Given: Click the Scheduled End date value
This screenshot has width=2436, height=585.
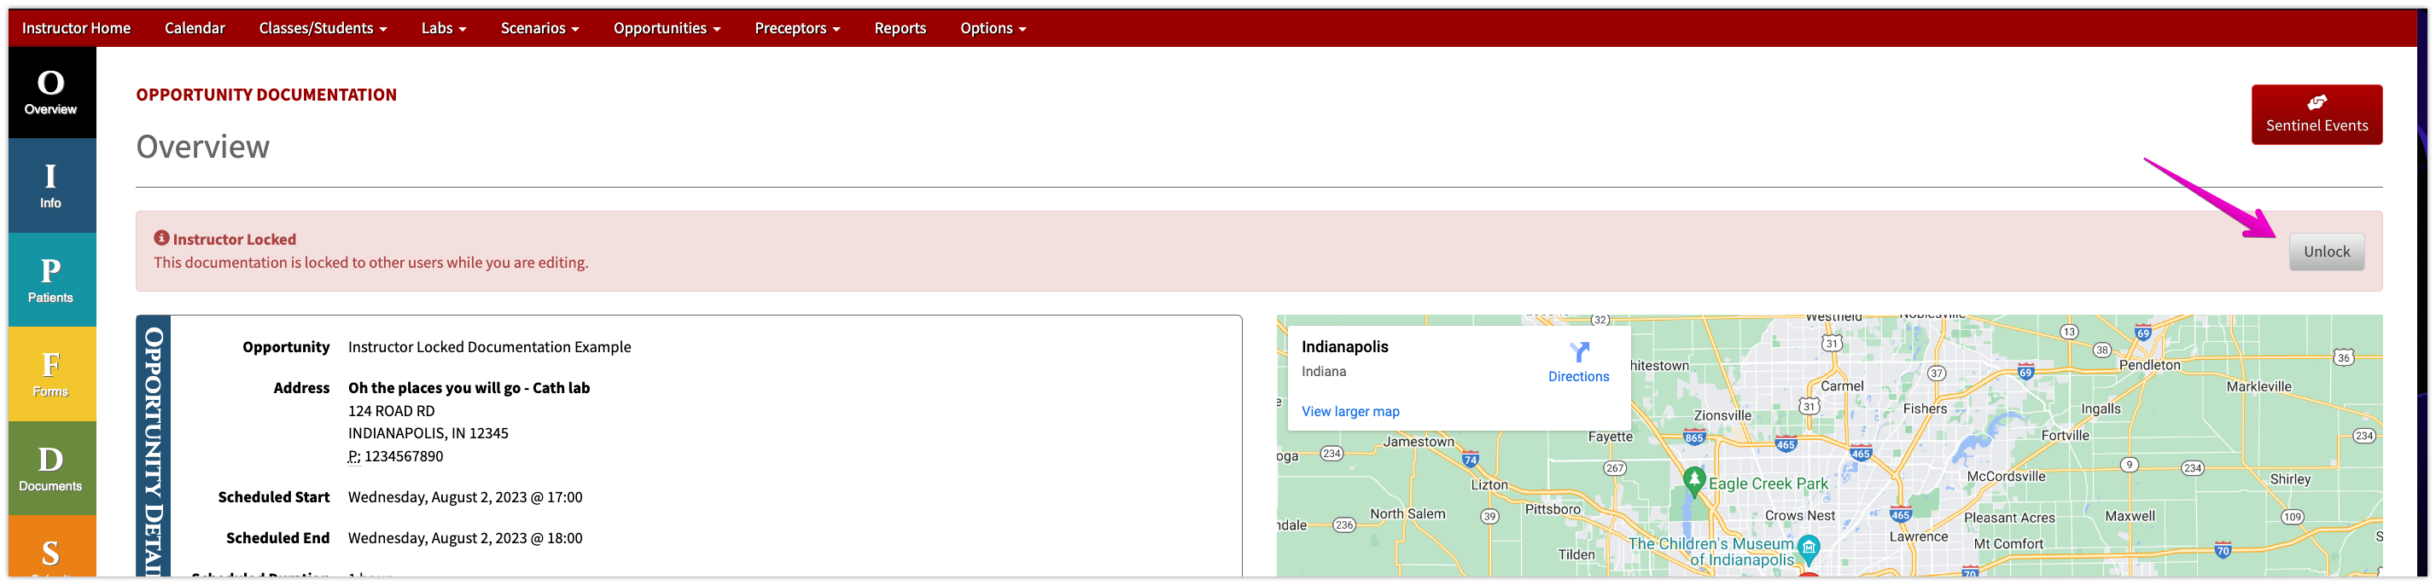Looking at the screenshot, I should [x=464, y=538].
